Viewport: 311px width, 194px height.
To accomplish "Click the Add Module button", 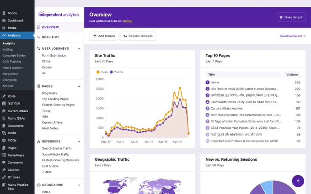I will pos(104,36).
